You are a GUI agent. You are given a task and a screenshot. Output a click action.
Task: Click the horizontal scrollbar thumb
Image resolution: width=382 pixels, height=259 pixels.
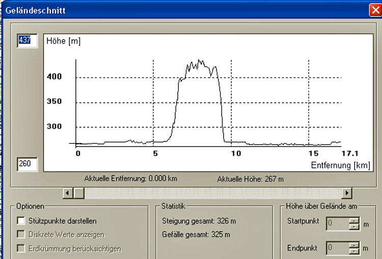(79, 193)
